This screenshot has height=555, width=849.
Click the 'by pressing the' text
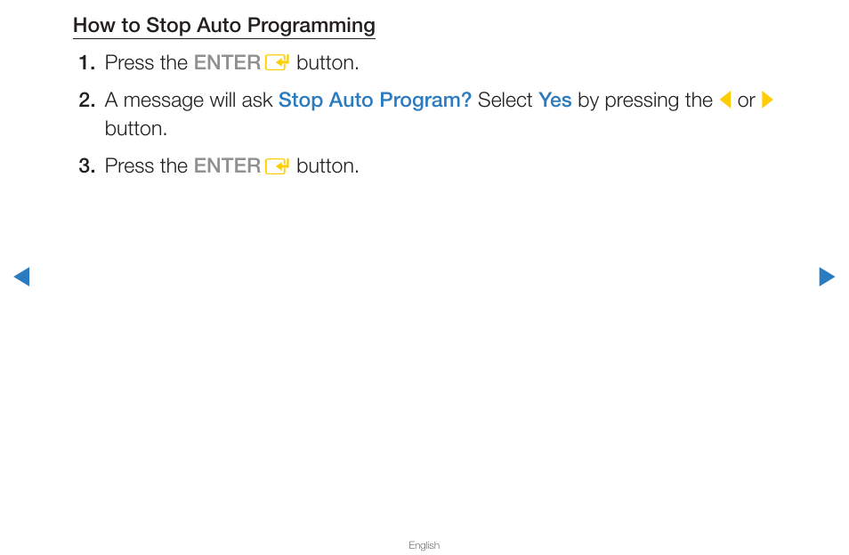[x=645, y=101]
